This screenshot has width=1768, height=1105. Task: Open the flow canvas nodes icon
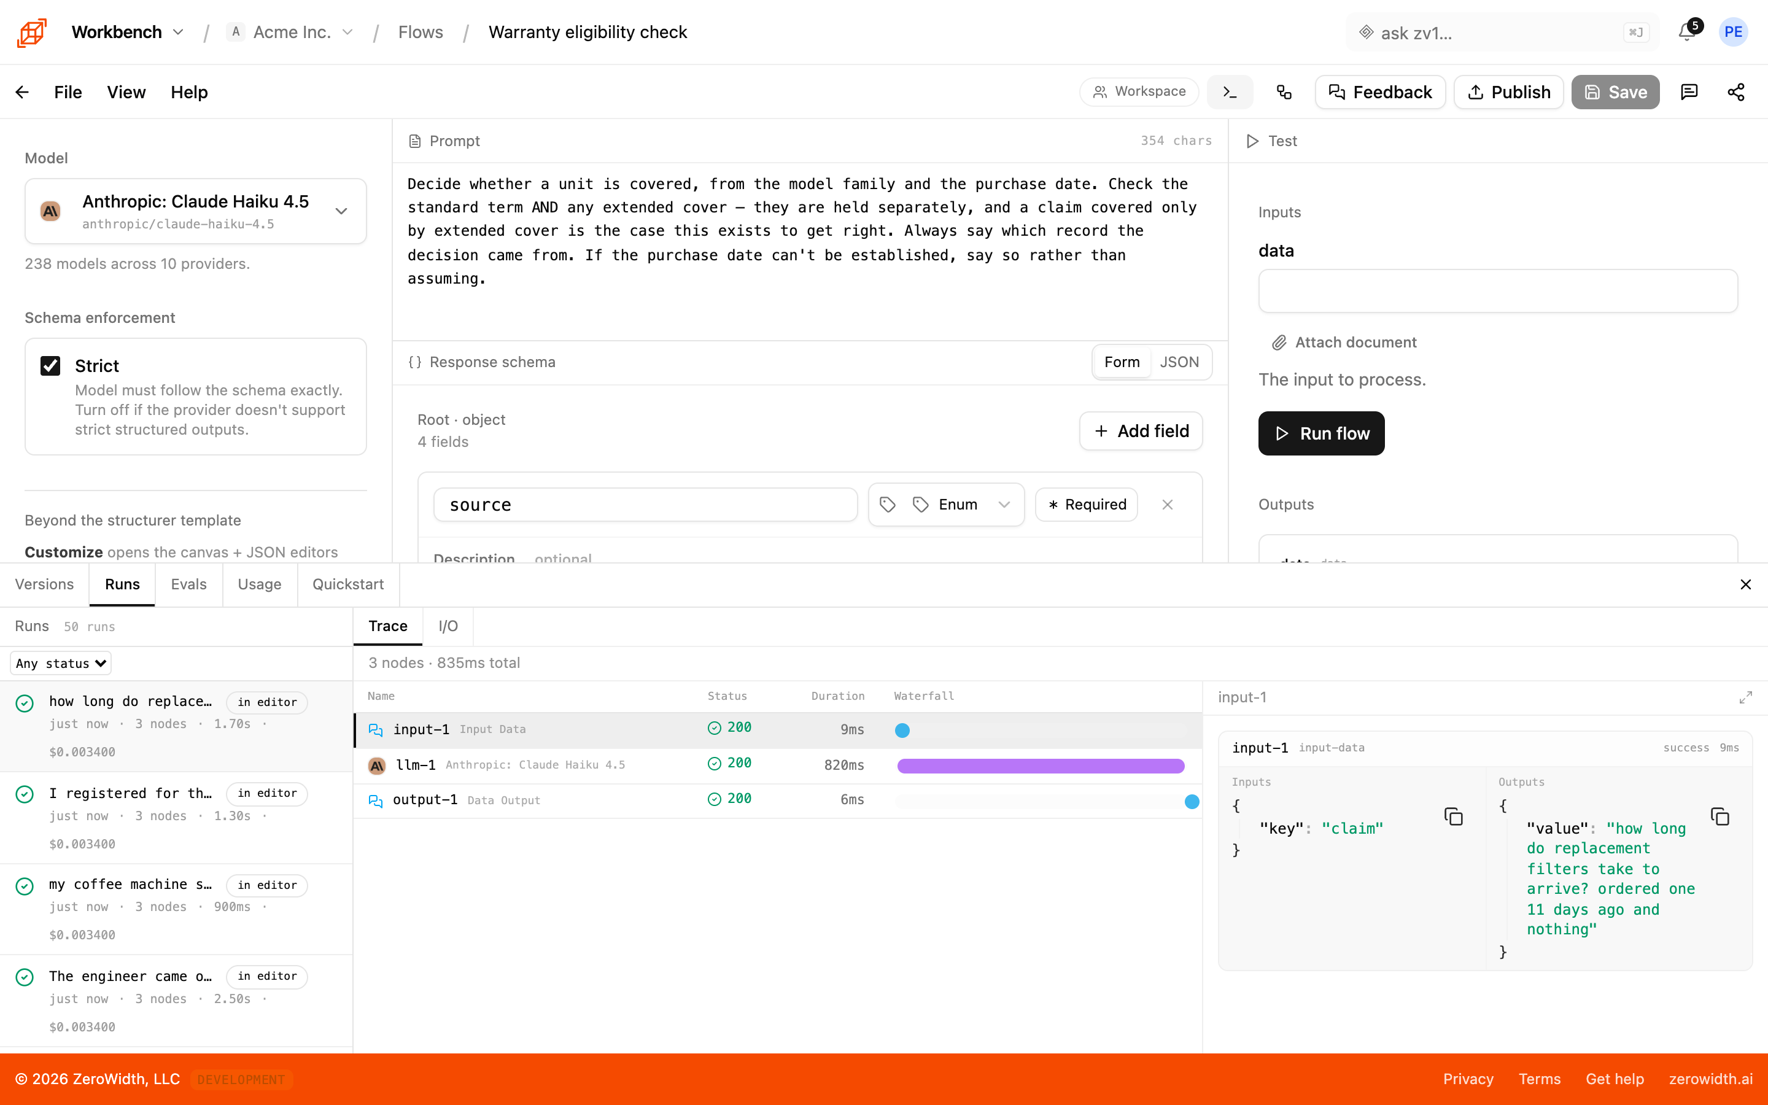[x=1284, y=92]
